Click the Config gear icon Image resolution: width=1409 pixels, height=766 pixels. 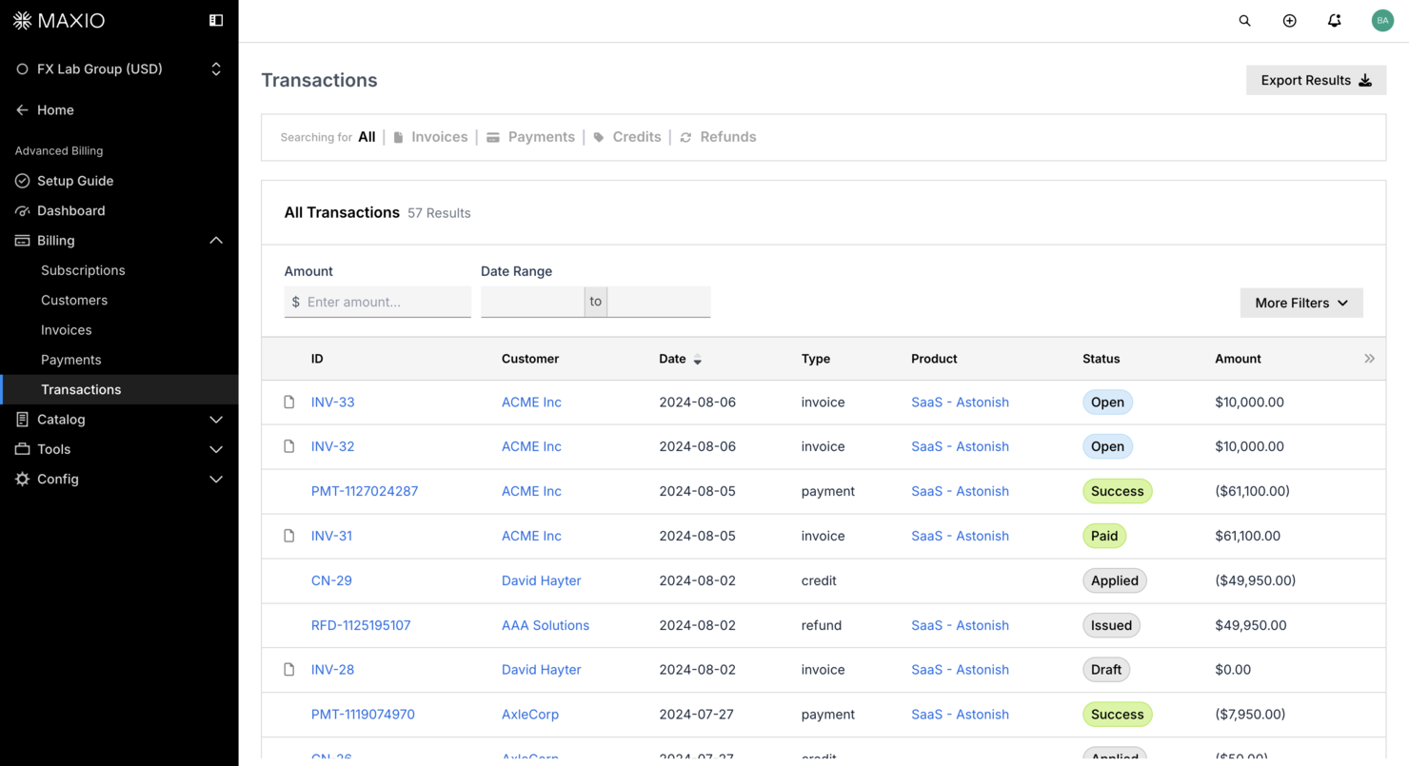click(21, 479)
